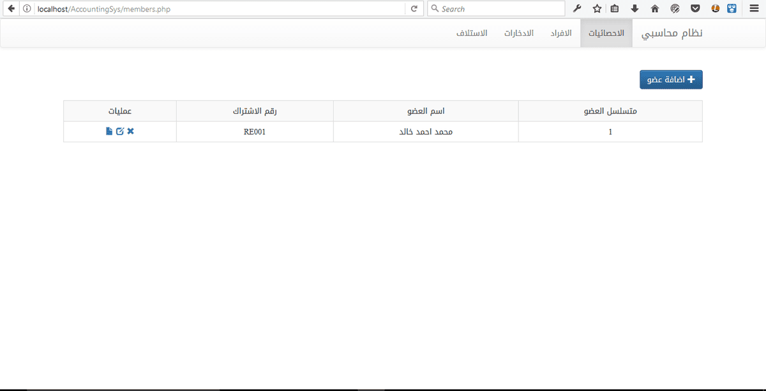
Task: Open member RE001 document file icon
Action: (x=109, y=131)
